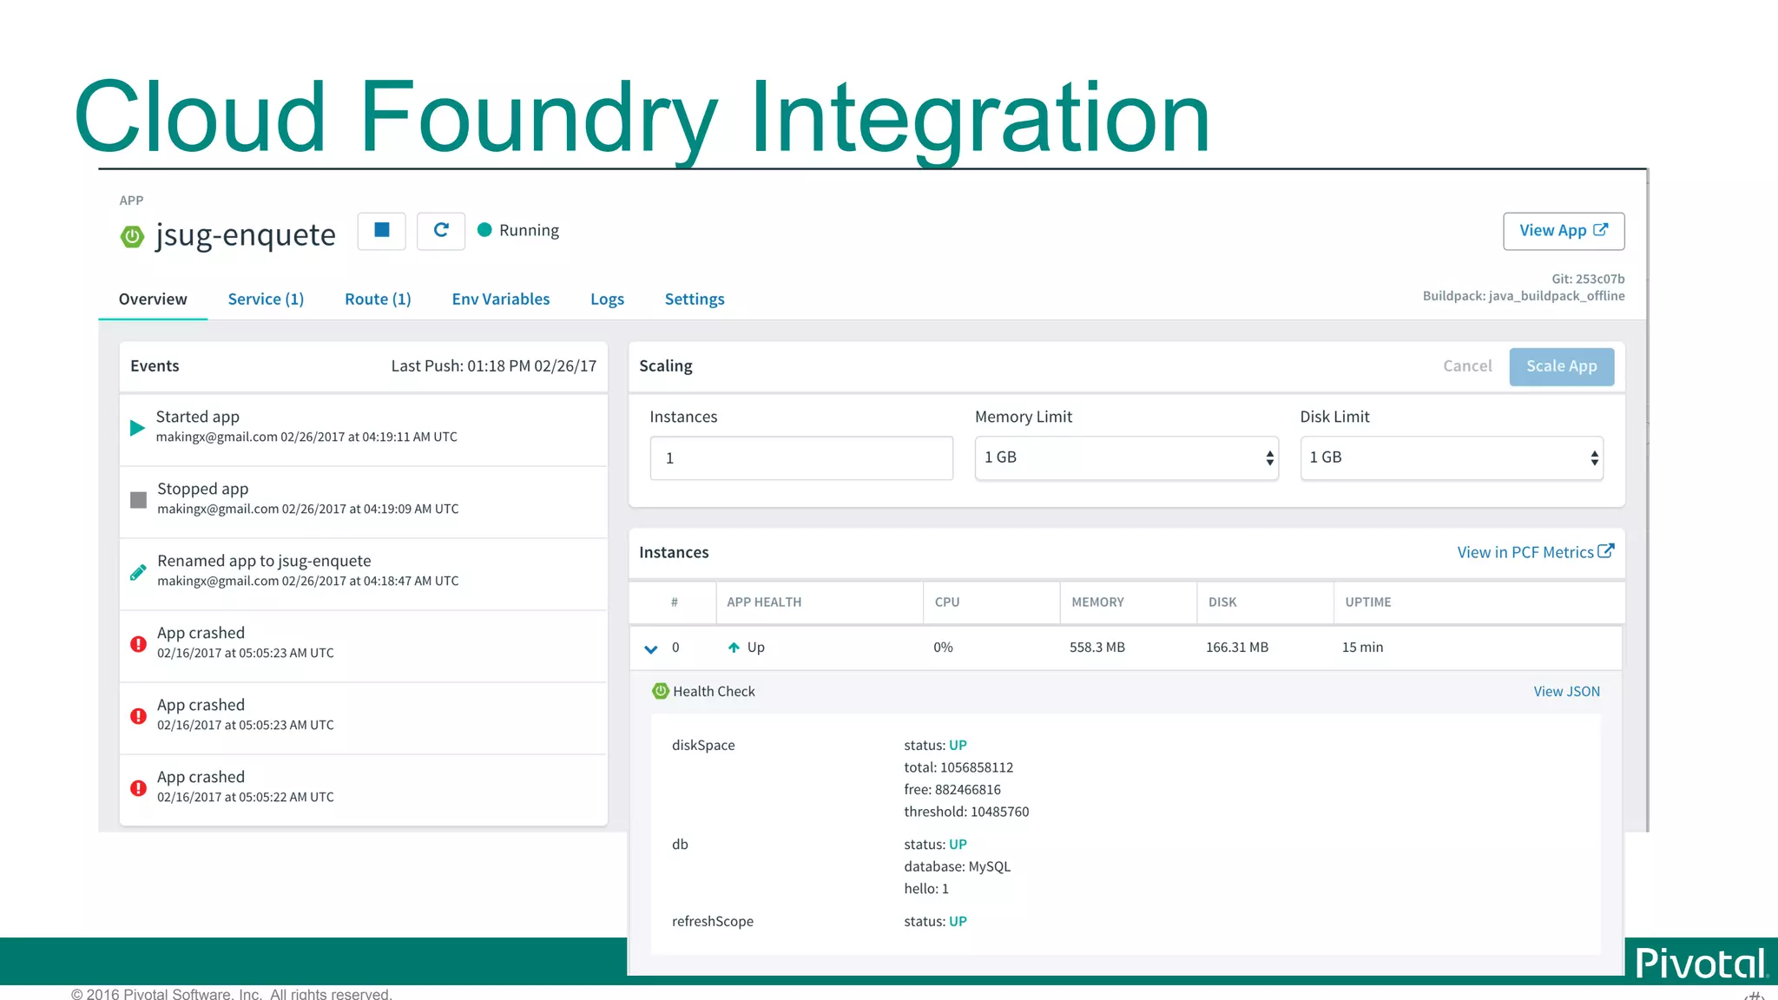The image size is (1778, 1000).
Task: Click the MEMORY column header
Action: [x=1097, y=602]
